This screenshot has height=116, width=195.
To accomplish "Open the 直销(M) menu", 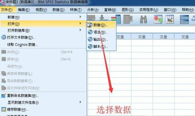I will [x=110, y=10].
